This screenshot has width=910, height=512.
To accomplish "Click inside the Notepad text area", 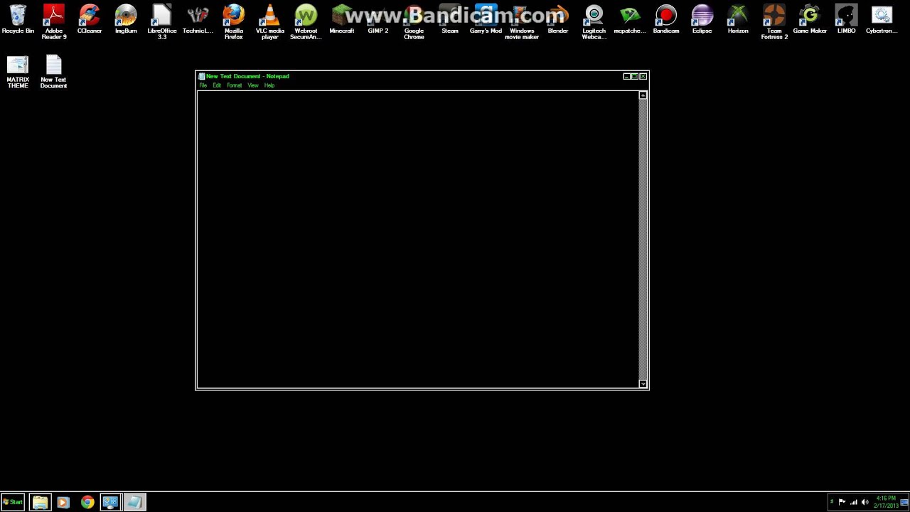I will click(x=418, y=239).
